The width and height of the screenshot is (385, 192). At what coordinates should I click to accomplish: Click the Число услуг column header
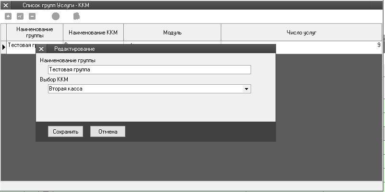coord(301,33)
